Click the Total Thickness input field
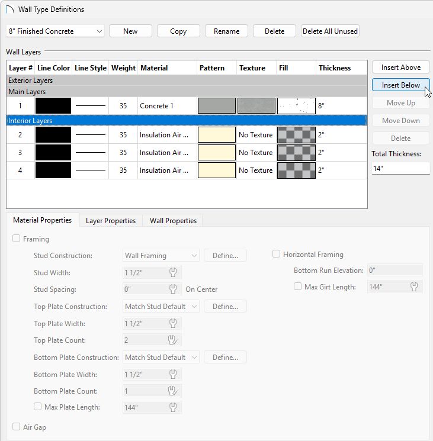 400,168
